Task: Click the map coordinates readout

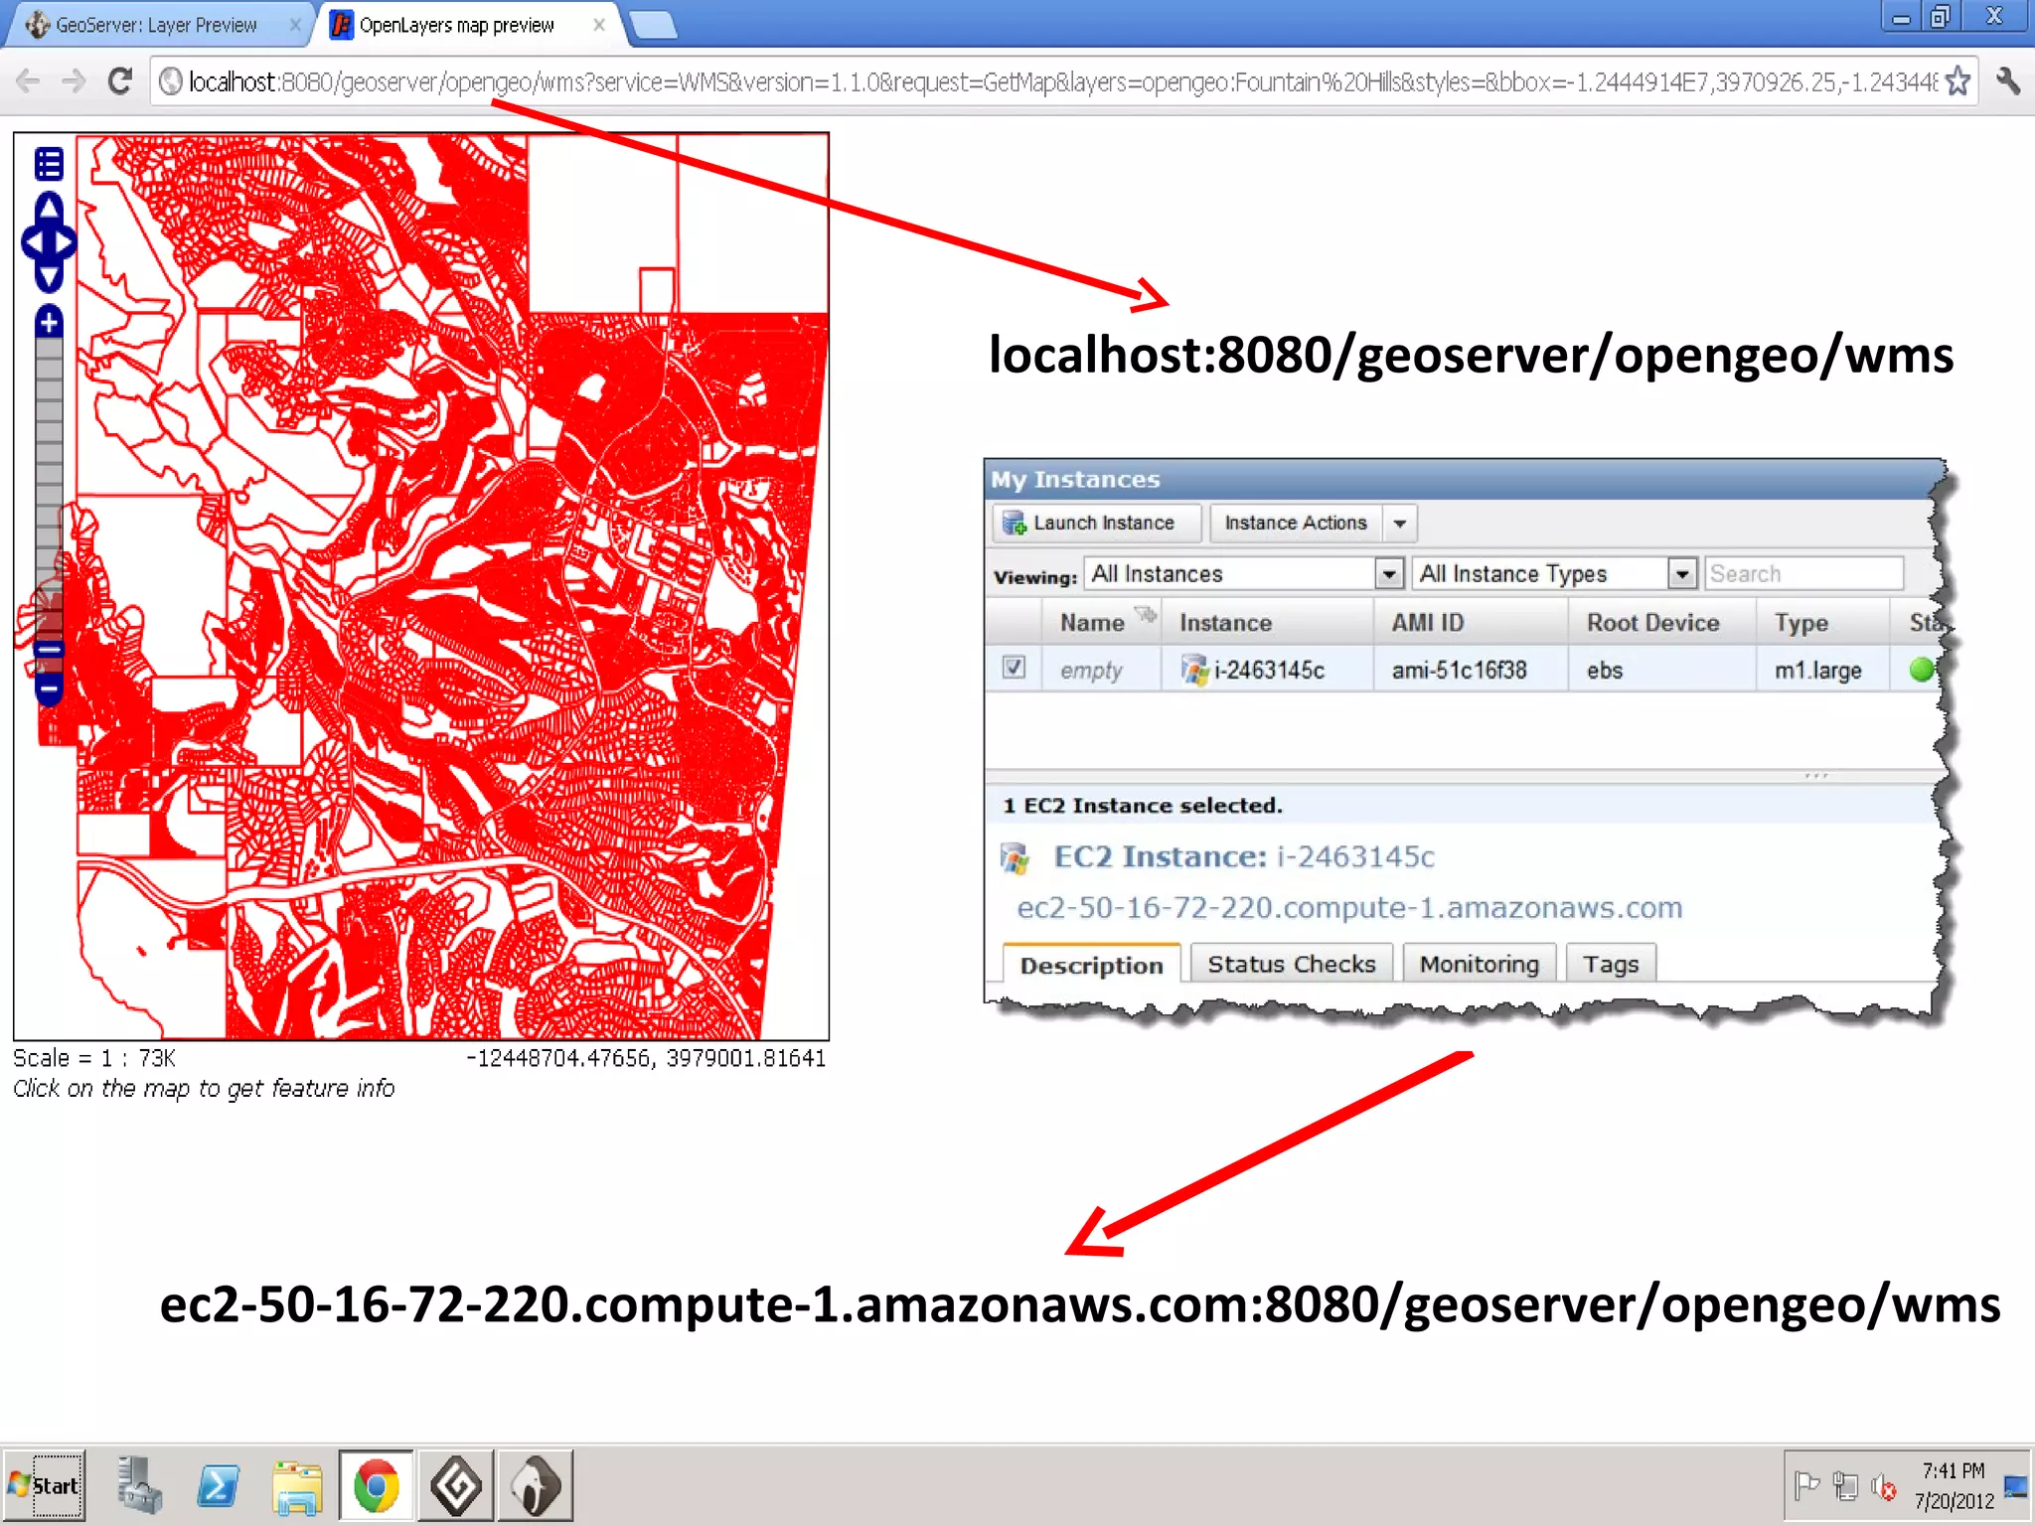Action: tap(646, 1058)
